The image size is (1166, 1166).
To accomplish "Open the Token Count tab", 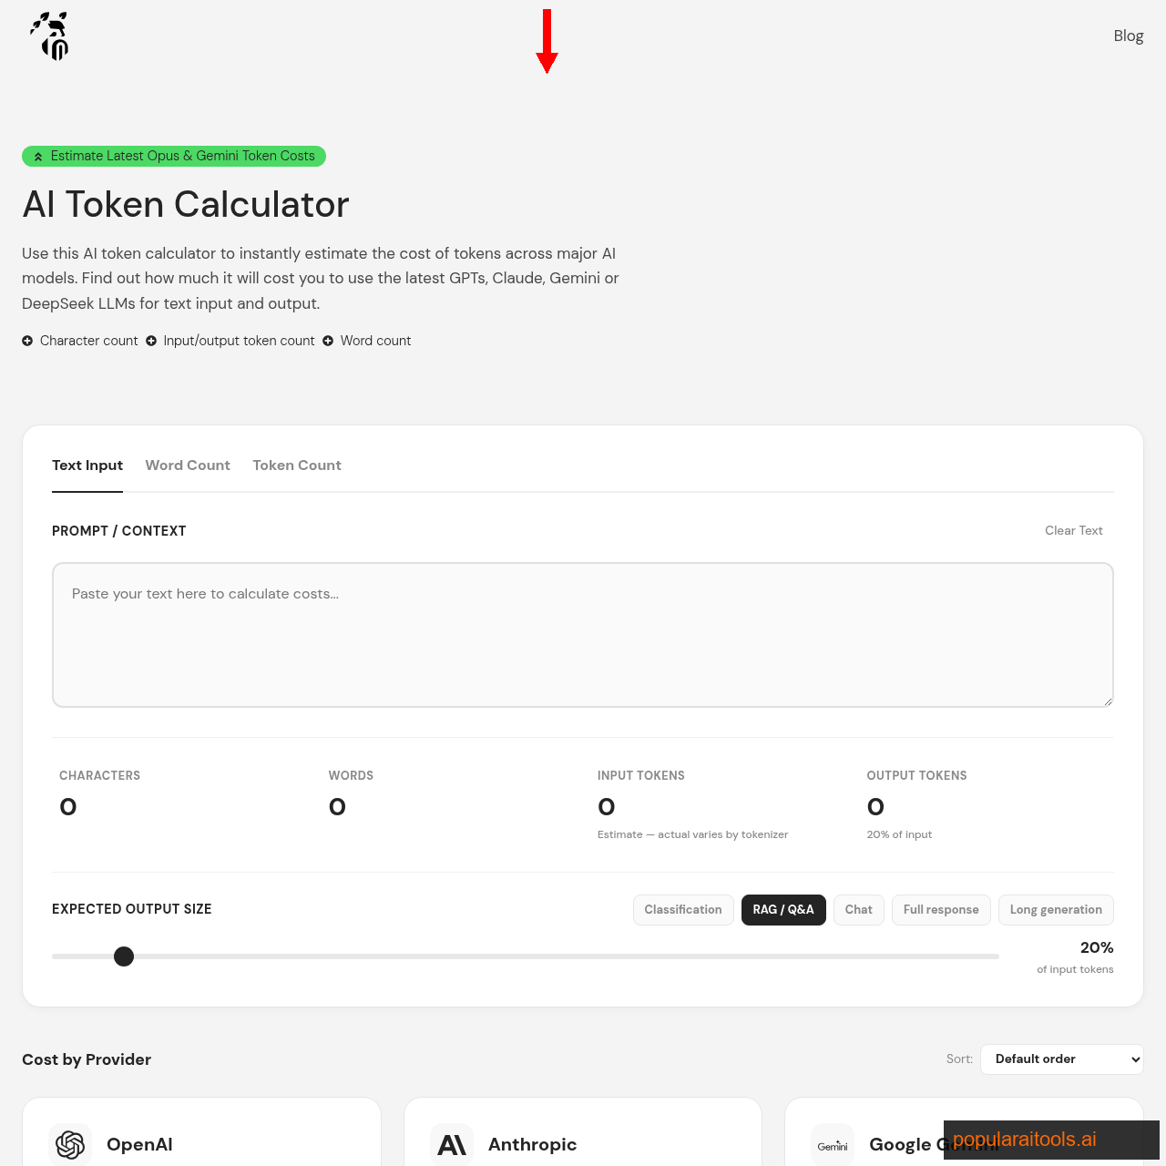I will (x=297, y=465).
